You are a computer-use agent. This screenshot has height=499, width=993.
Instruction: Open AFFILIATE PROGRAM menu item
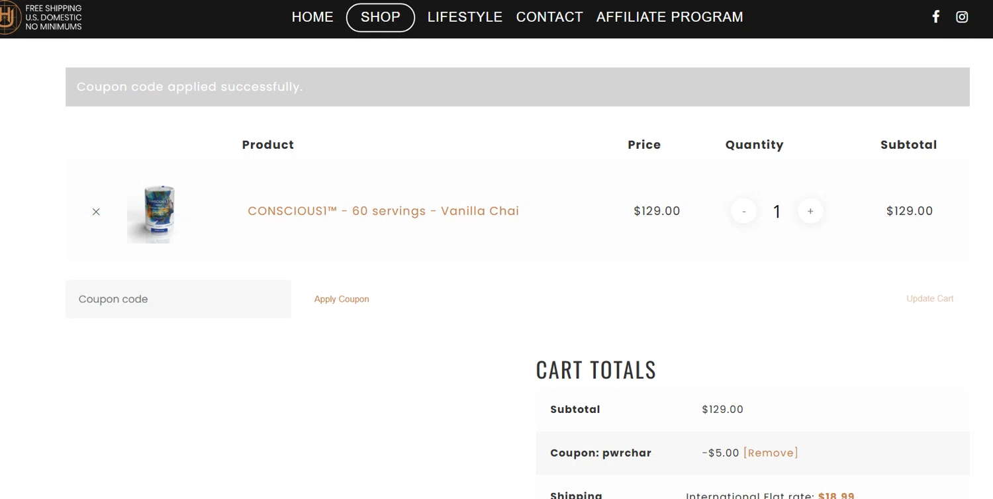pyautogui.click(x=669, y=17)
